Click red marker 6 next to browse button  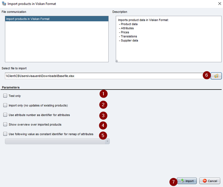[x=207, y=76]
